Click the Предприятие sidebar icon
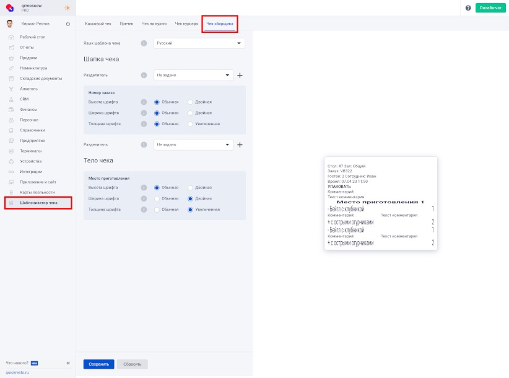The image size is (509, 378). (x=11, y=141)
